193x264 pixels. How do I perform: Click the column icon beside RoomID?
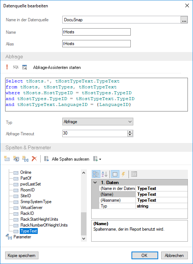click(x=16, y=190)
